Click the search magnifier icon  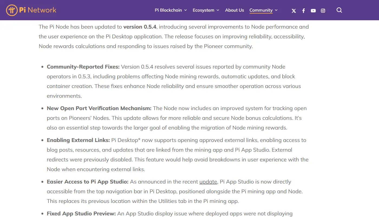click(339, 10)
